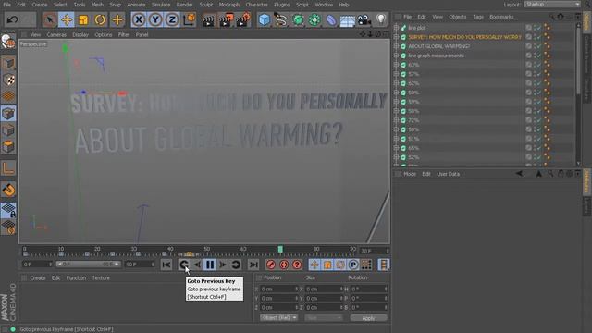
Task: Expand the line plot object
Action: click(x=396, y=28)
